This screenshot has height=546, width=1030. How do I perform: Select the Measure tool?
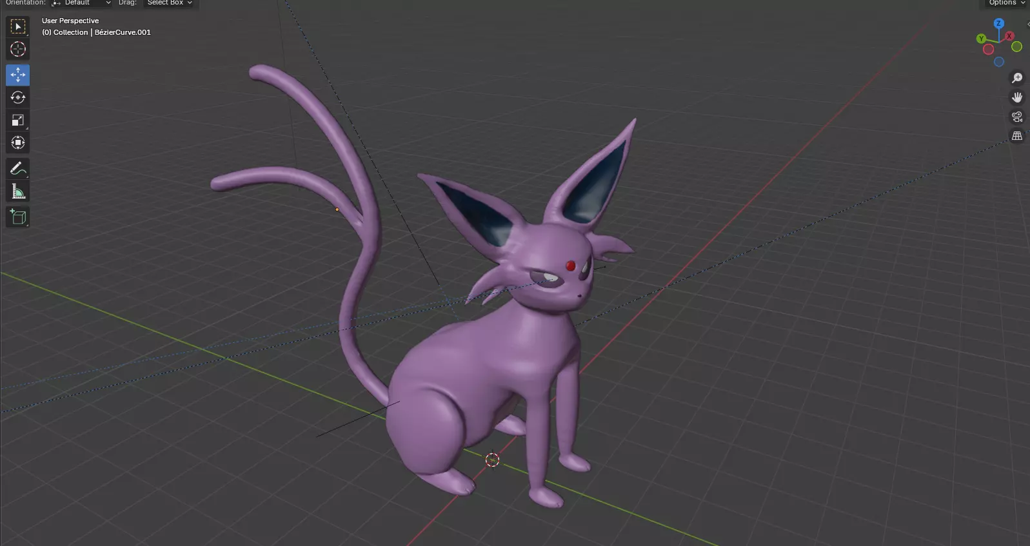(18, 191)
